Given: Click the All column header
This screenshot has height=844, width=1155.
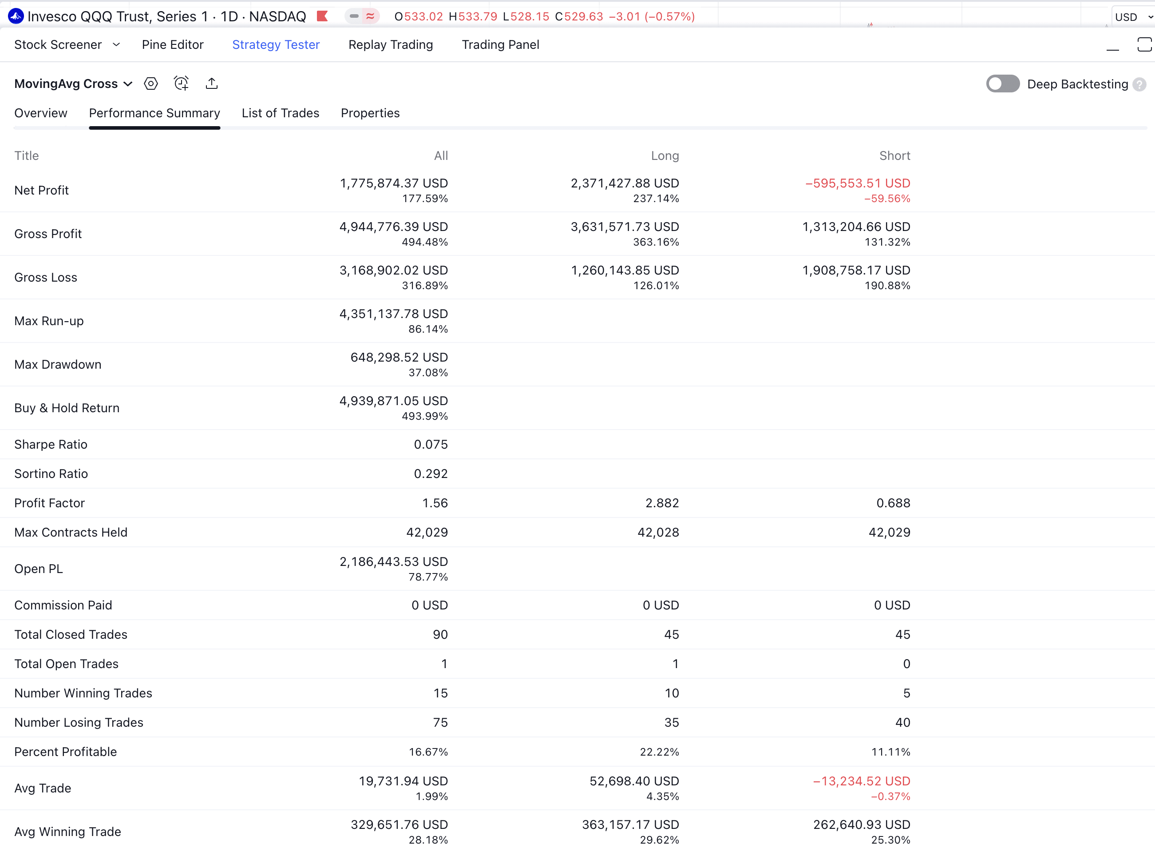Looking at the screenshot, I should 441,156.
